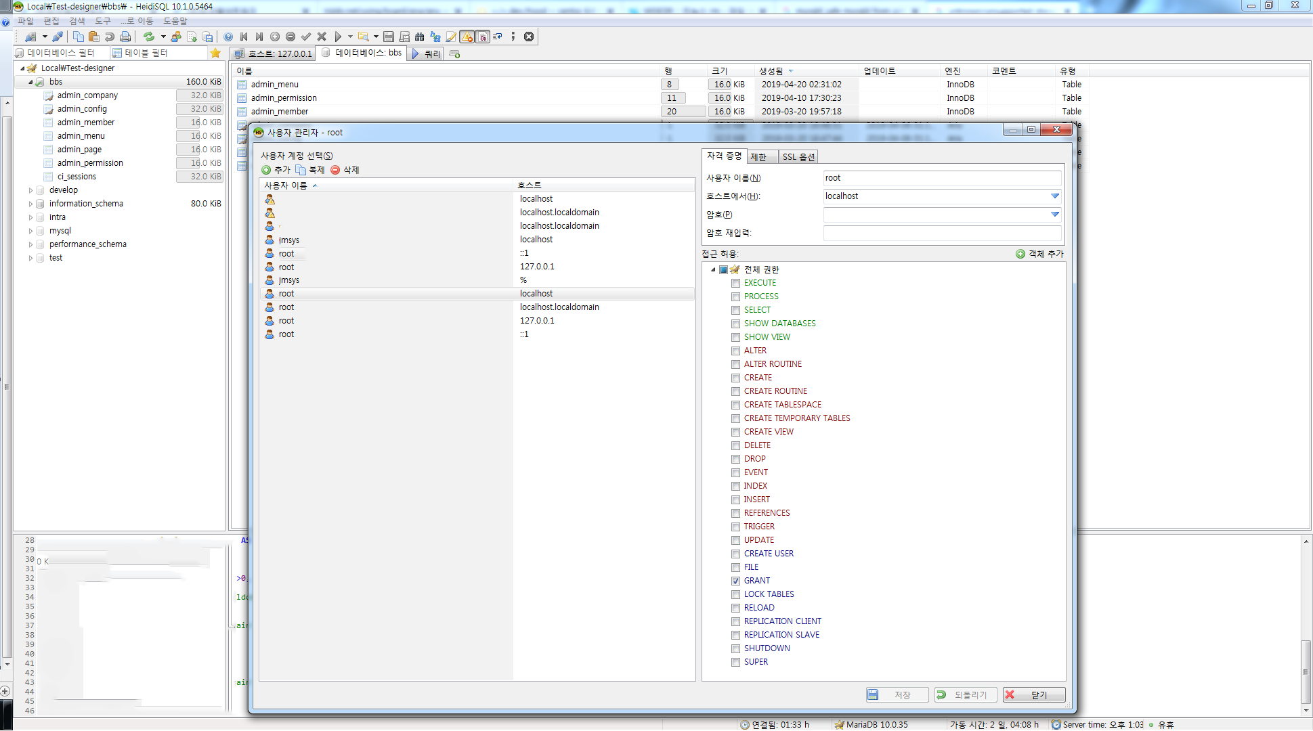The width and height of the screenshot is (1313, 731).
Task: Open the host dropdown showing localhost
Action: (1054, 196)
